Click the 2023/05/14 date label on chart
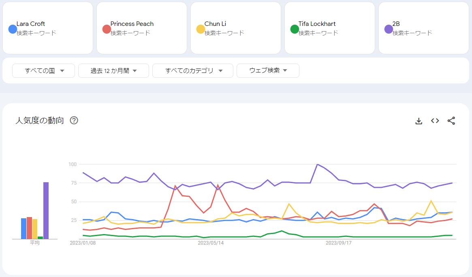The height and width of the screenshot is (277, 472). [211, 243]
